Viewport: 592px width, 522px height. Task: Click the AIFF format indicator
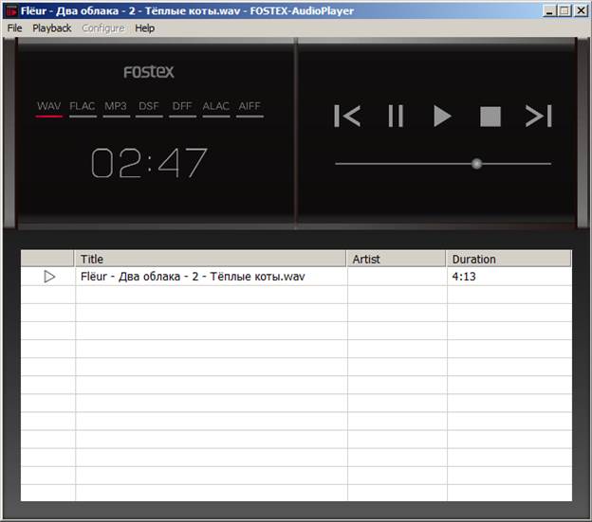pyautogui.click(x=250, y=108)
